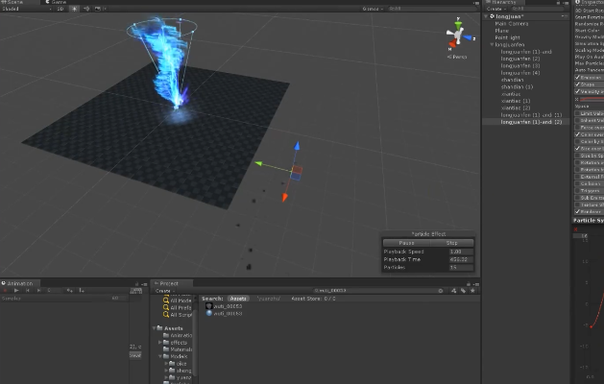Toggle the Velocity over Lifetime checkbox
Screen dimensions: 604x384
pyautogui.click(x=577, y=91)
